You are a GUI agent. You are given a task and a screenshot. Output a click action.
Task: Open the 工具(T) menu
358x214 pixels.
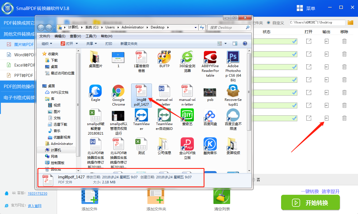(91, 36)
